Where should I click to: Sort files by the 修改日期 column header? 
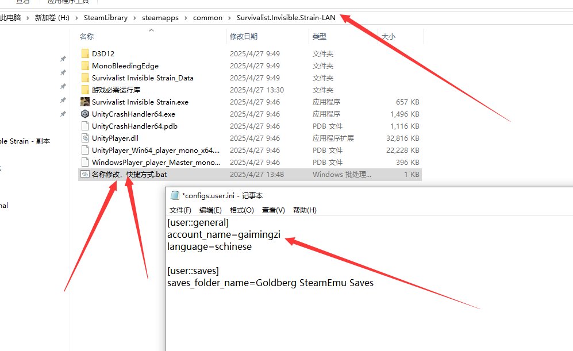coord(244,37)
